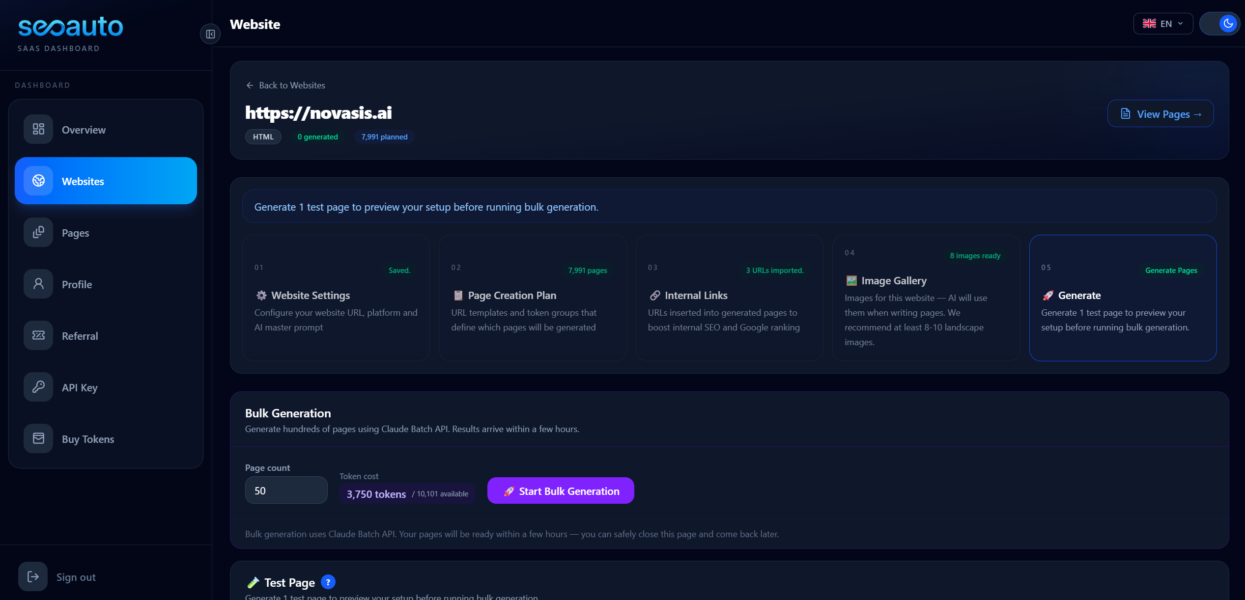The height and width of the screenshot is (600, 1245).
Task: Open the Generate step card
Action: tap(1123, 298)
